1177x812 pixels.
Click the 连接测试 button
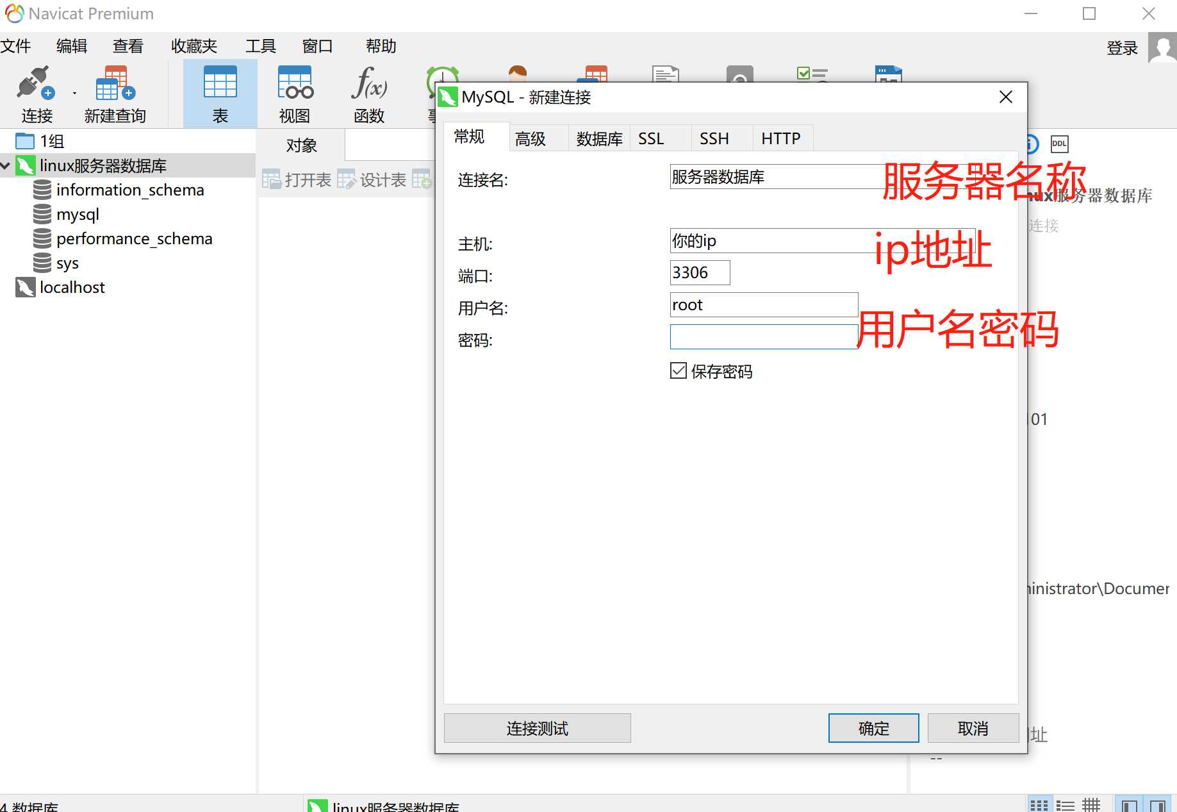click(537, 728)
